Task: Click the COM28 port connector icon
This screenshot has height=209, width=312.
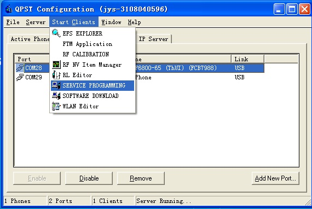Action: [x=20, y=68]
